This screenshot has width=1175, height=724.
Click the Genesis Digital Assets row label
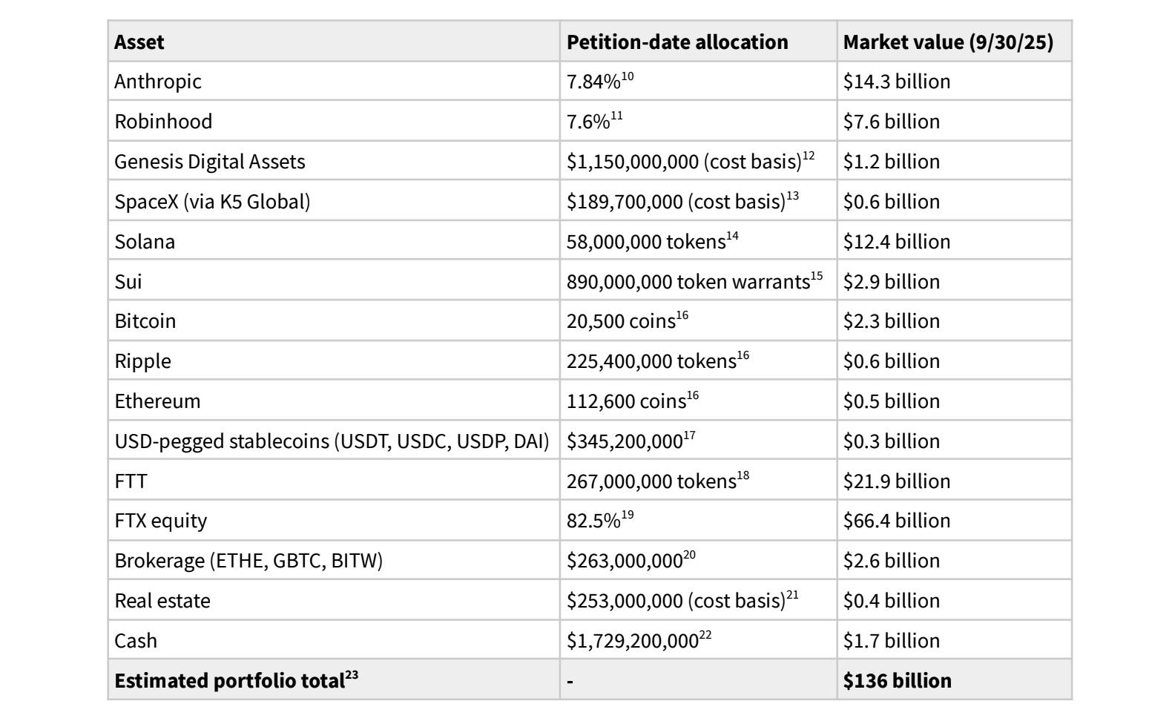[x=210, y=162]
